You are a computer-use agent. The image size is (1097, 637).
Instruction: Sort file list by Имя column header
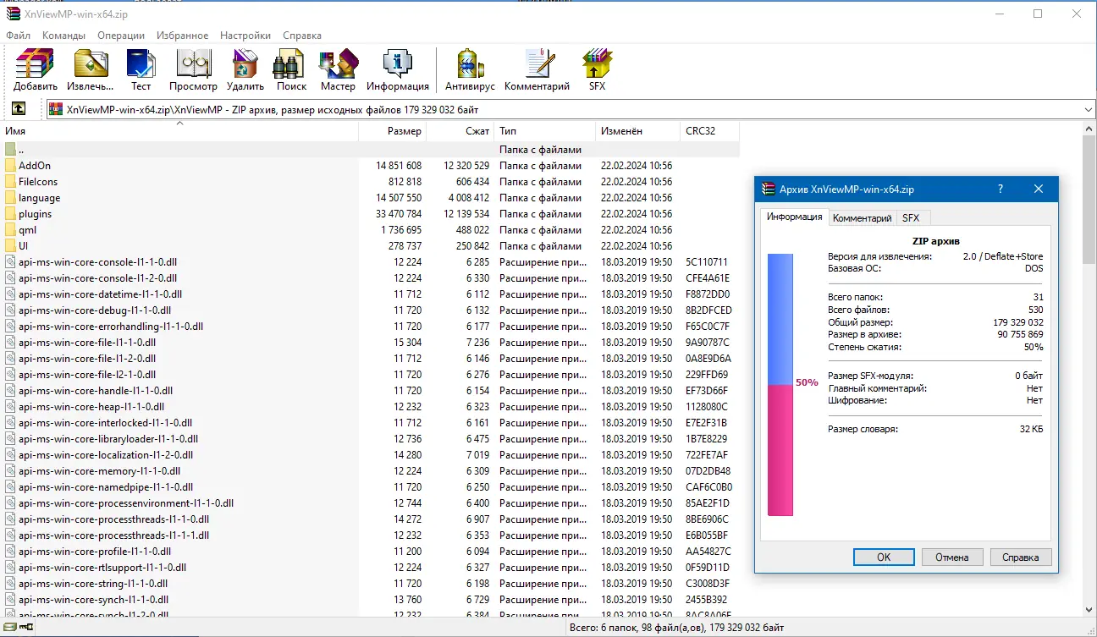(179, 131)
